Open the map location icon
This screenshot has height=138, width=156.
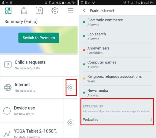click(x=39, y=10)
